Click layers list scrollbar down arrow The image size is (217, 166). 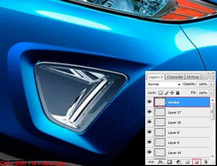click(x=213, y=157)
